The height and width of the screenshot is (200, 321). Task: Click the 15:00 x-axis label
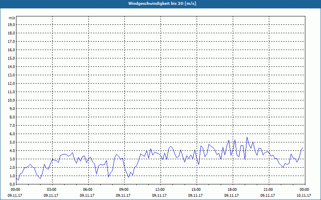[196, 190]
